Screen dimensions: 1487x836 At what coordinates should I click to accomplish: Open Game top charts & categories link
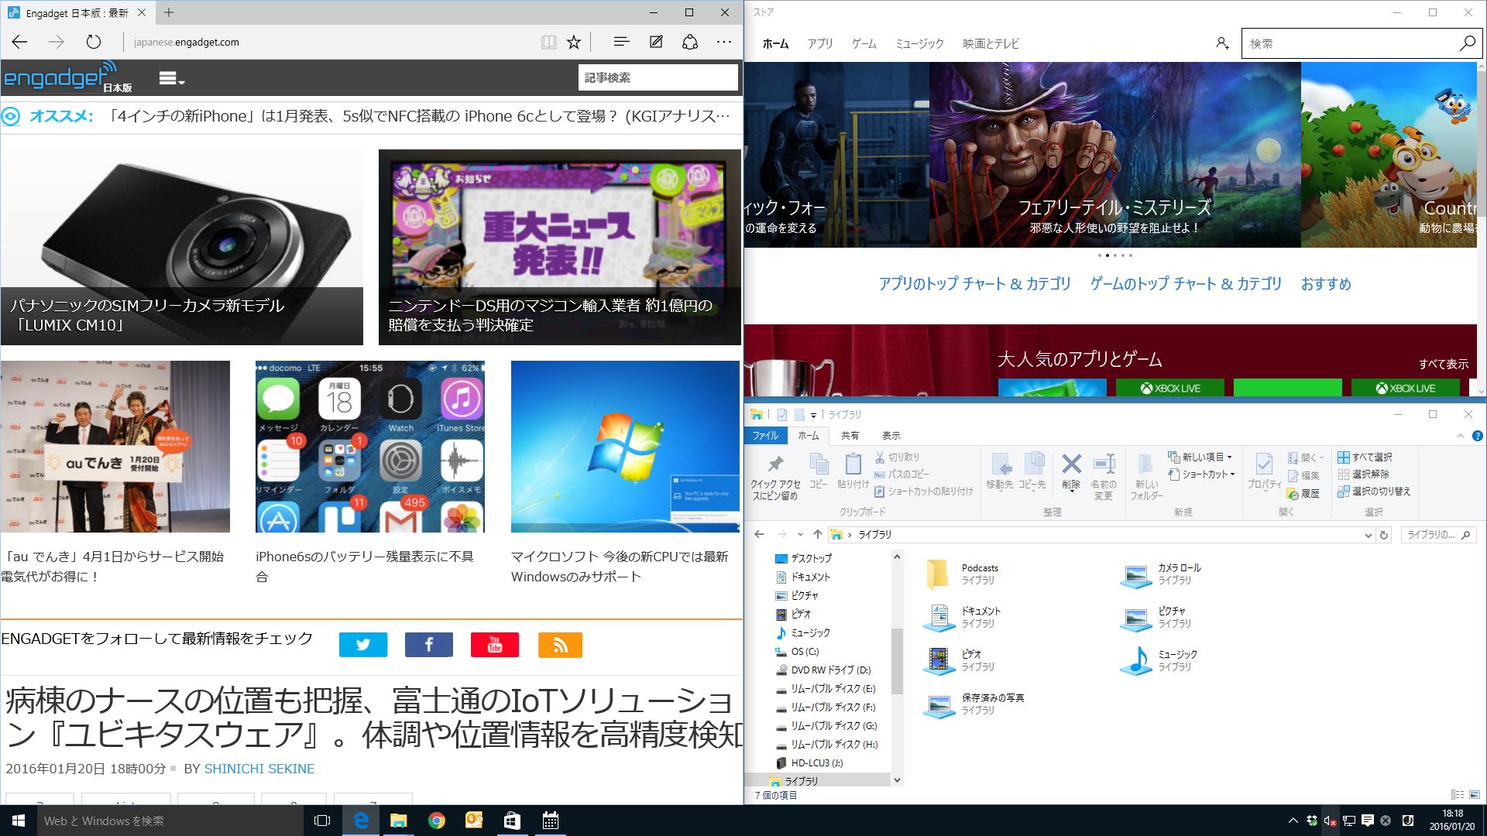pyautogui.click(x=1186, y=283)
